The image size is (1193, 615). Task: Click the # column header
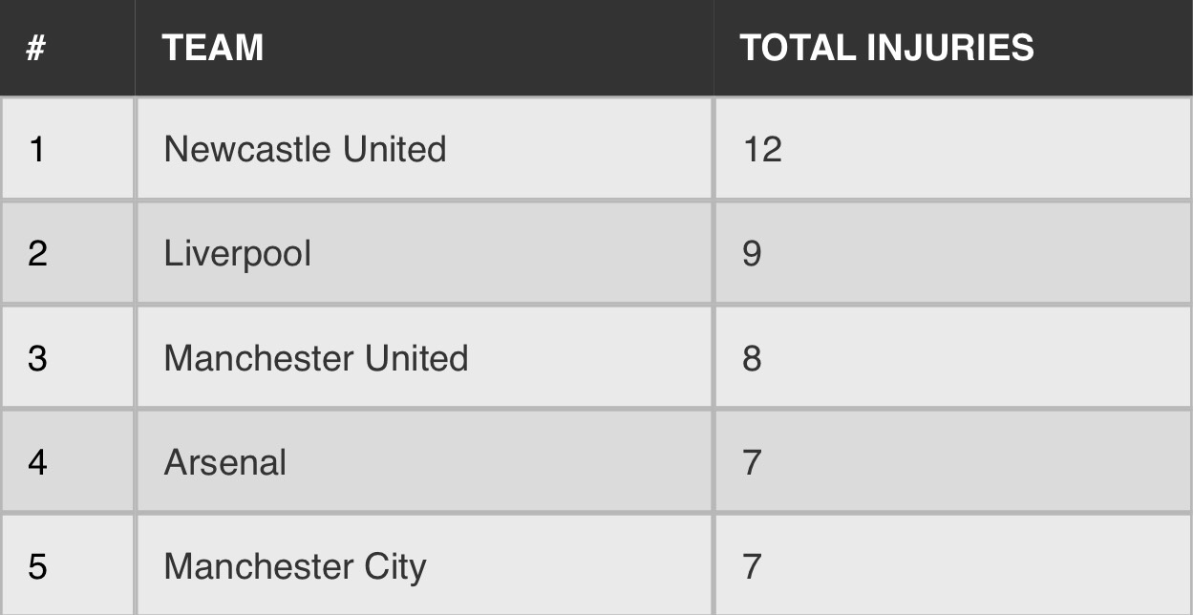click(x=67, y=48)
